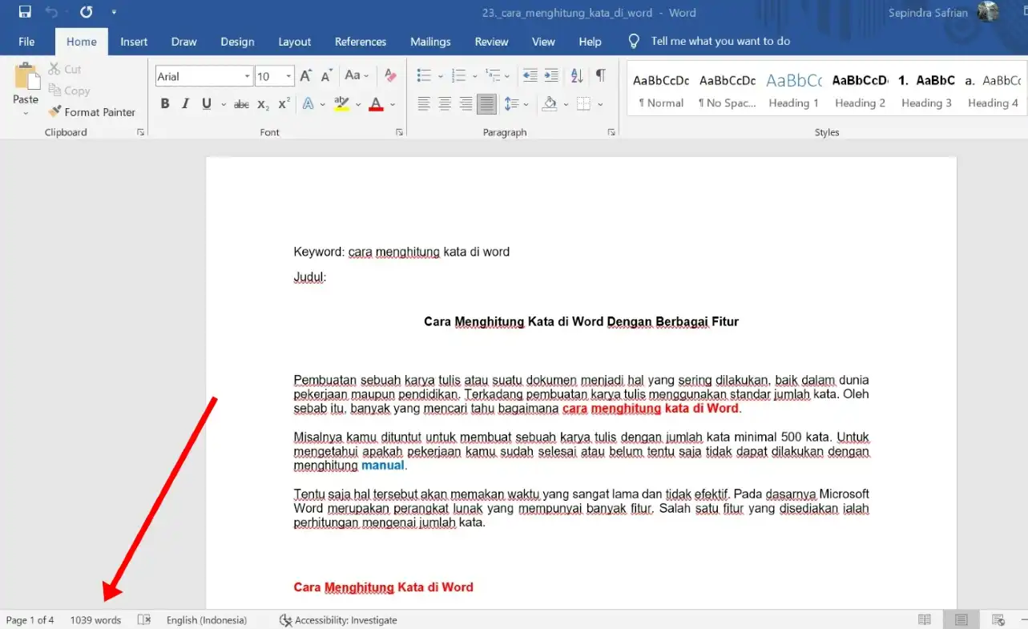Switch to Read Mode view icon

tap(925, 620)
